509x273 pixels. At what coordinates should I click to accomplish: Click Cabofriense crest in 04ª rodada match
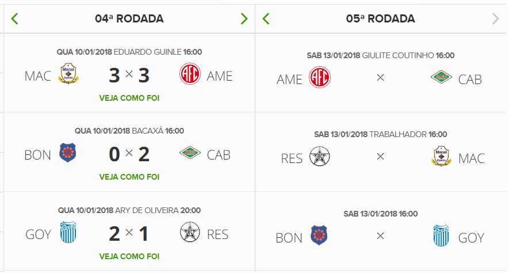[190, 154]
